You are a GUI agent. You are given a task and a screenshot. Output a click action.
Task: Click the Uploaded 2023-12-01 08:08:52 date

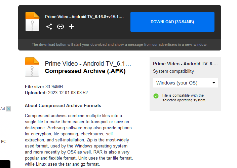point(56,93)
